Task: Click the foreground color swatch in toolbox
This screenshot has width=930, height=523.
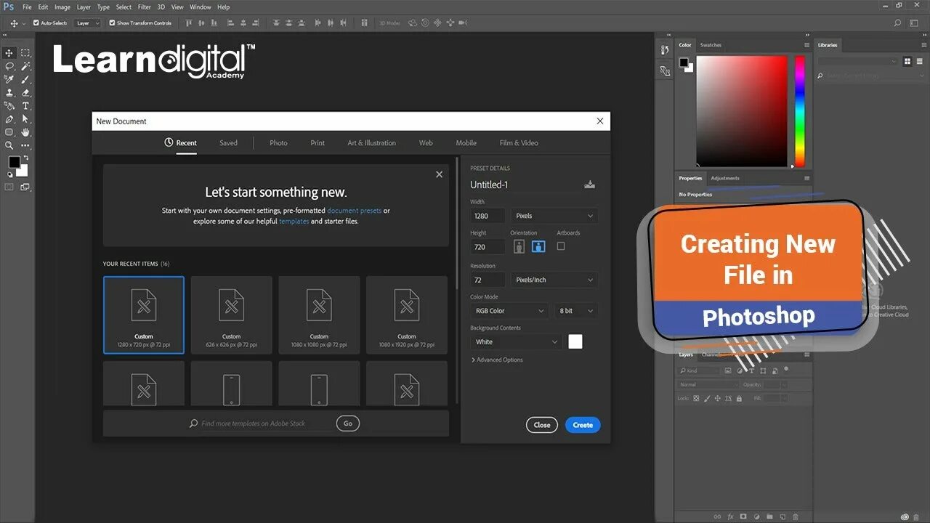Action: [x=14, y=162]
